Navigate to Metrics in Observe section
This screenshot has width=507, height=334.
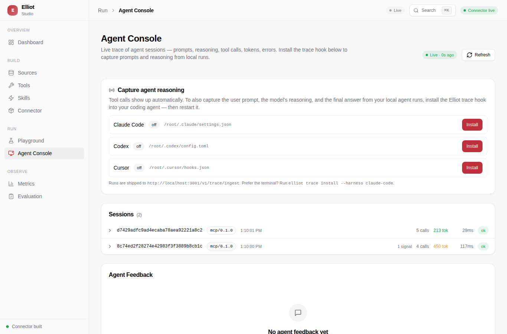[44, 184]
